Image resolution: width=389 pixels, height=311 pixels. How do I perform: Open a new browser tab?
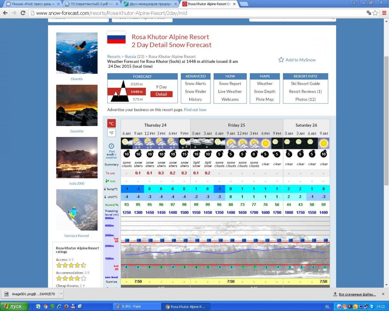tap(244, 4)
